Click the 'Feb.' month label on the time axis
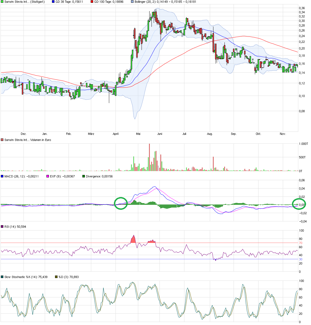 pyautogui.click(x=69, y=134)
